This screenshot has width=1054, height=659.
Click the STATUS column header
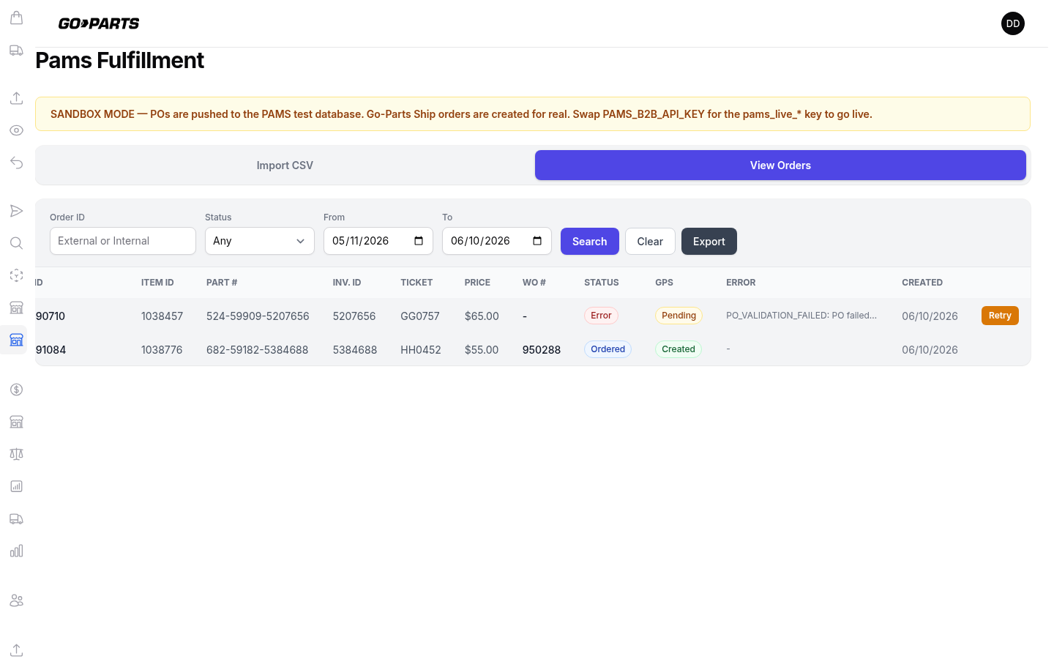pyautogui.click(x=602, y=283)
